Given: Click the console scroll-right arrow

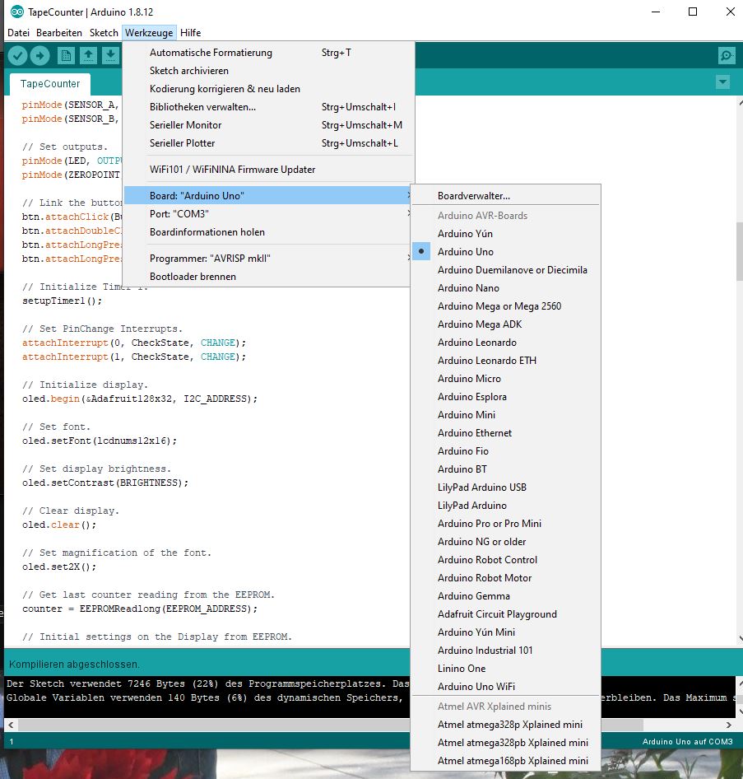Looking at the screenshot, I should [x=729, y=725].
